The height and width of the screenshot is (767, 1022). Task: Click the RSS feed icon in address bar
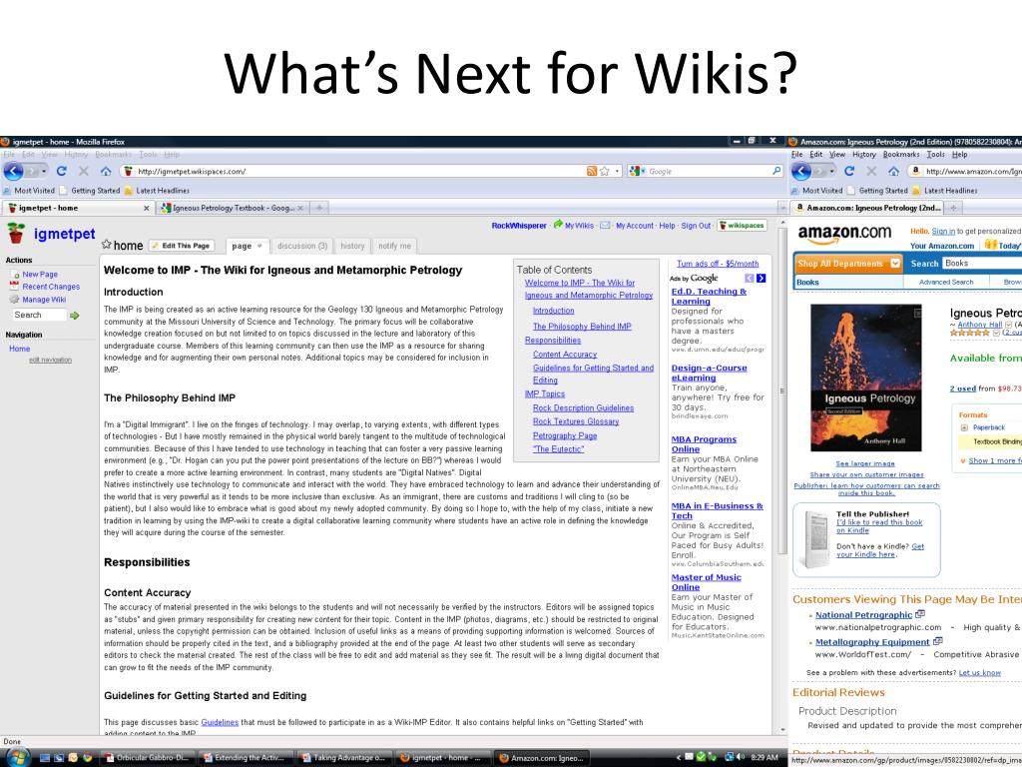(592, 171)
